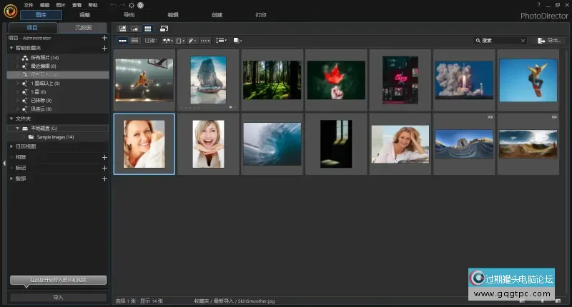Click the secondary monitor display icon
Viewport: 572px width, 307px height.
(x=164, y=29)
